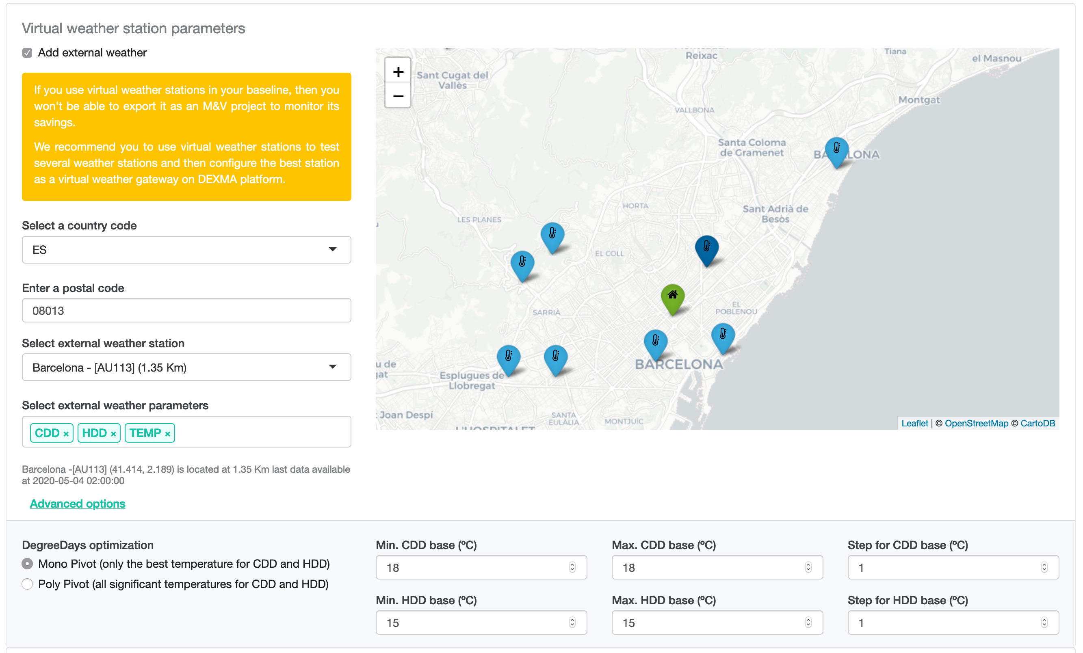Toggle Advanced options link
Viewport: 1083px width, 653px height.
(77, 504)
